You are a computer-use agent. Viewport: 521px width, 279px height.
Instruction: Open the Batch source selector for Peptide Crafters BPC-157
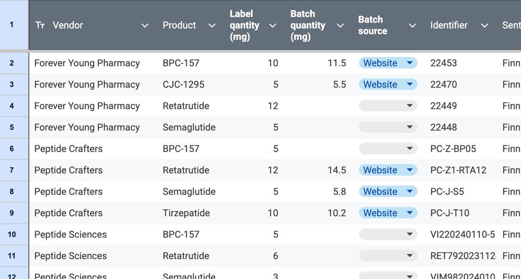click(388, 148)
